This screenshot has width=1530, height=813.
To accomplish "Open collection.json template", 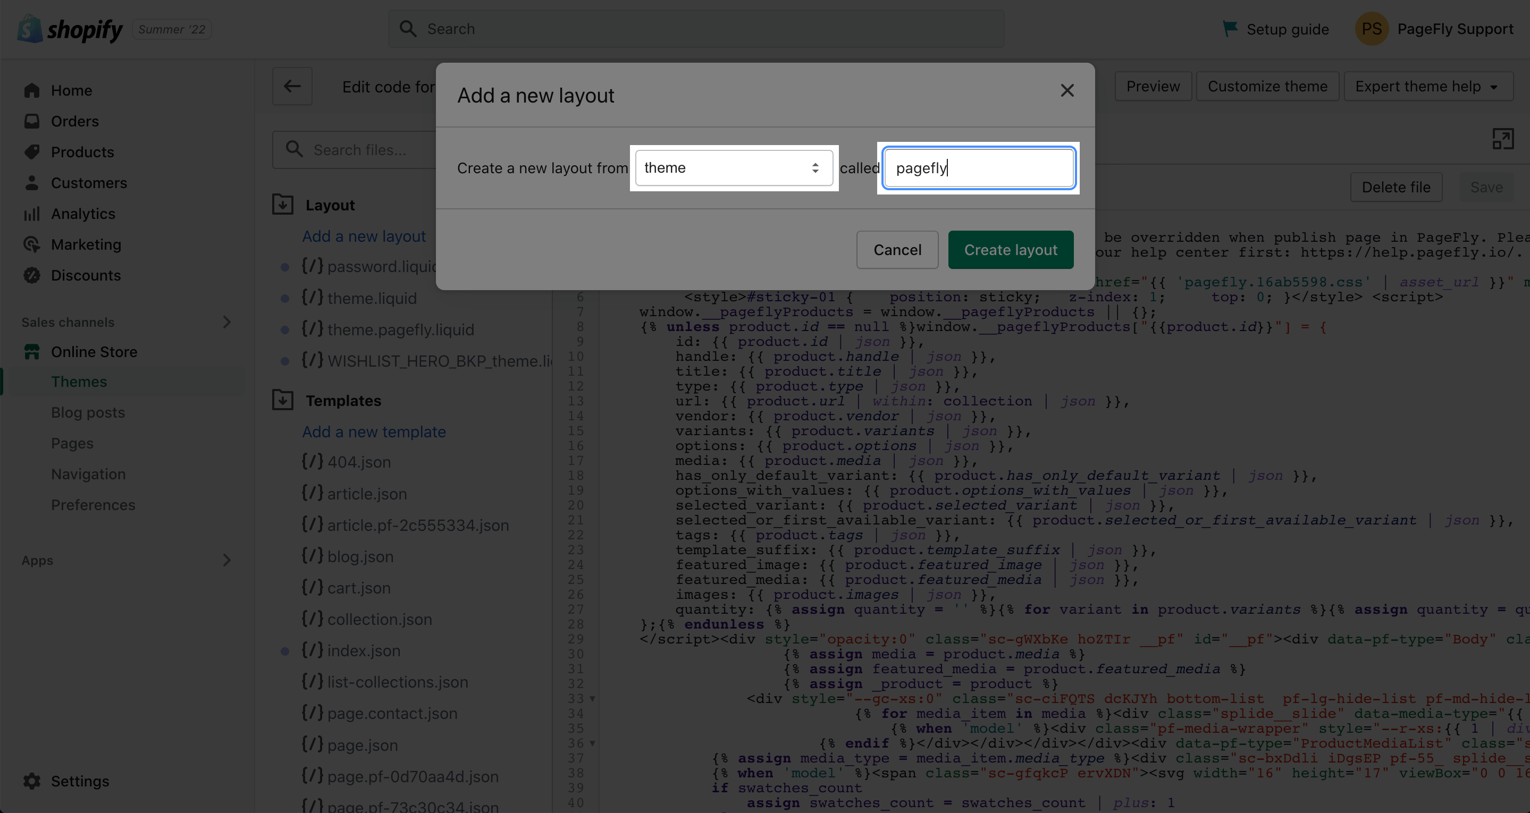I will pos(366,620).
